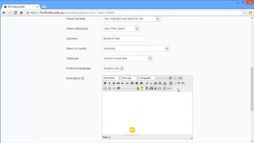
Task: Toggle bold formatting in description editor
Action: (105, 83)
